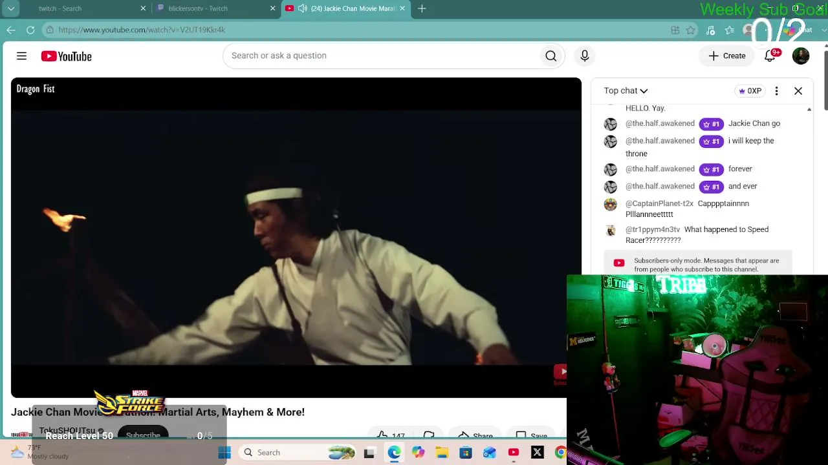Open the tab actions dropdown menu
This screenshot has height=465, width=828.
tap(11, 8)
